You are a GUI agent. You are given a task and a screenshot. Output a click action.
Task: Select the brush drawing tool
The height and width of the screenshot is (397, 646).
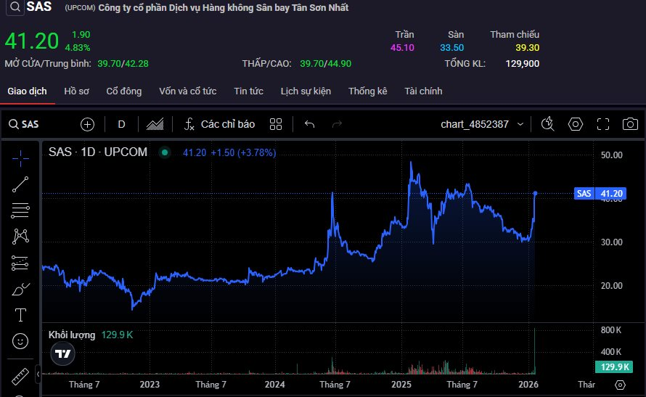20,289
